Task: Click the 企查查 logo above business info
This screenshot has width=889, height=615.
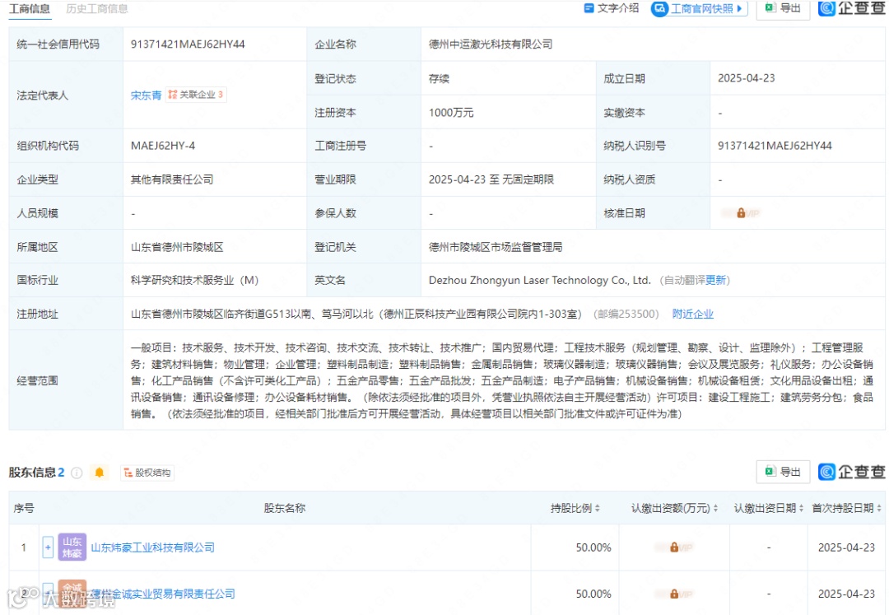Action: [x=851, y=8]
